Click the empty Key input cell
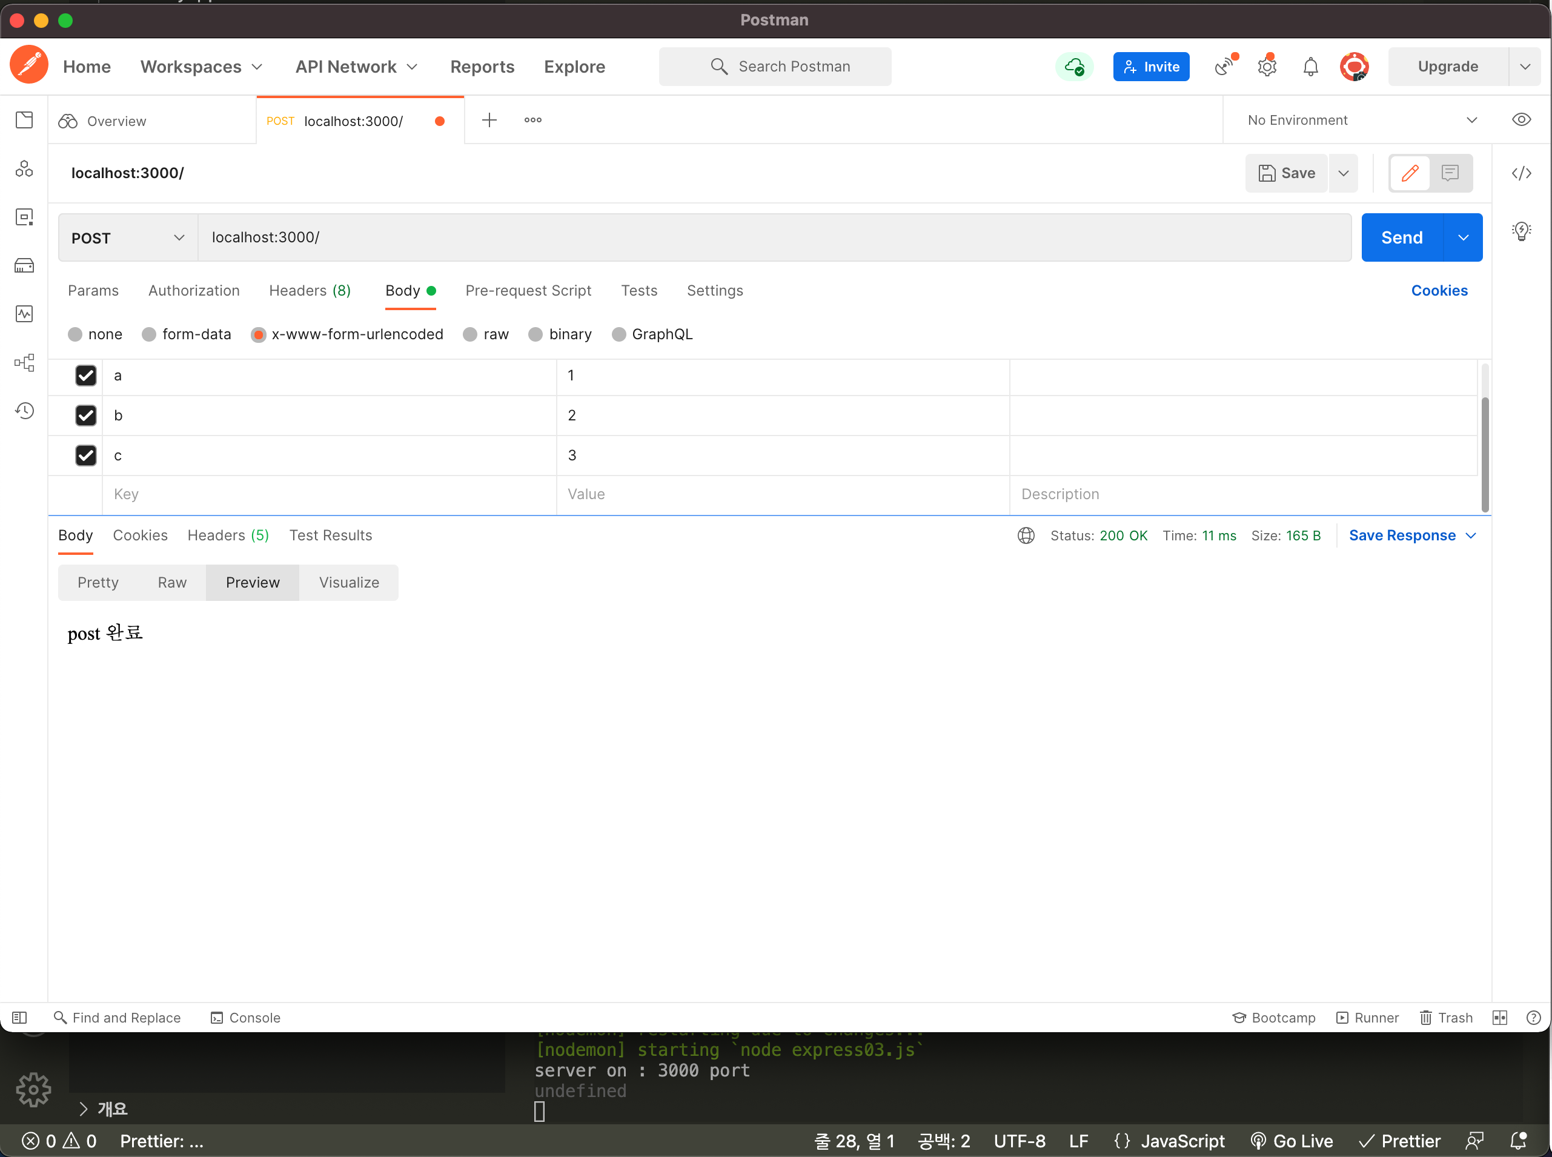This screenshot has width=1552, height=1157. (x=329, y=494)
